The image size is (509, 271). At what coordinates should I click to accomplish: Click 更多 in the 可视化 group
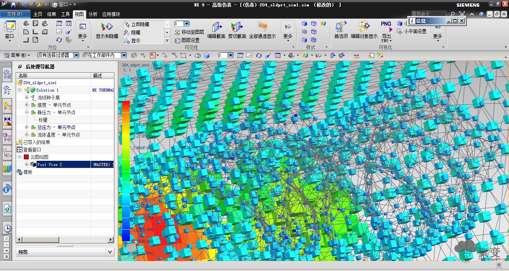(x=437, y=36)
